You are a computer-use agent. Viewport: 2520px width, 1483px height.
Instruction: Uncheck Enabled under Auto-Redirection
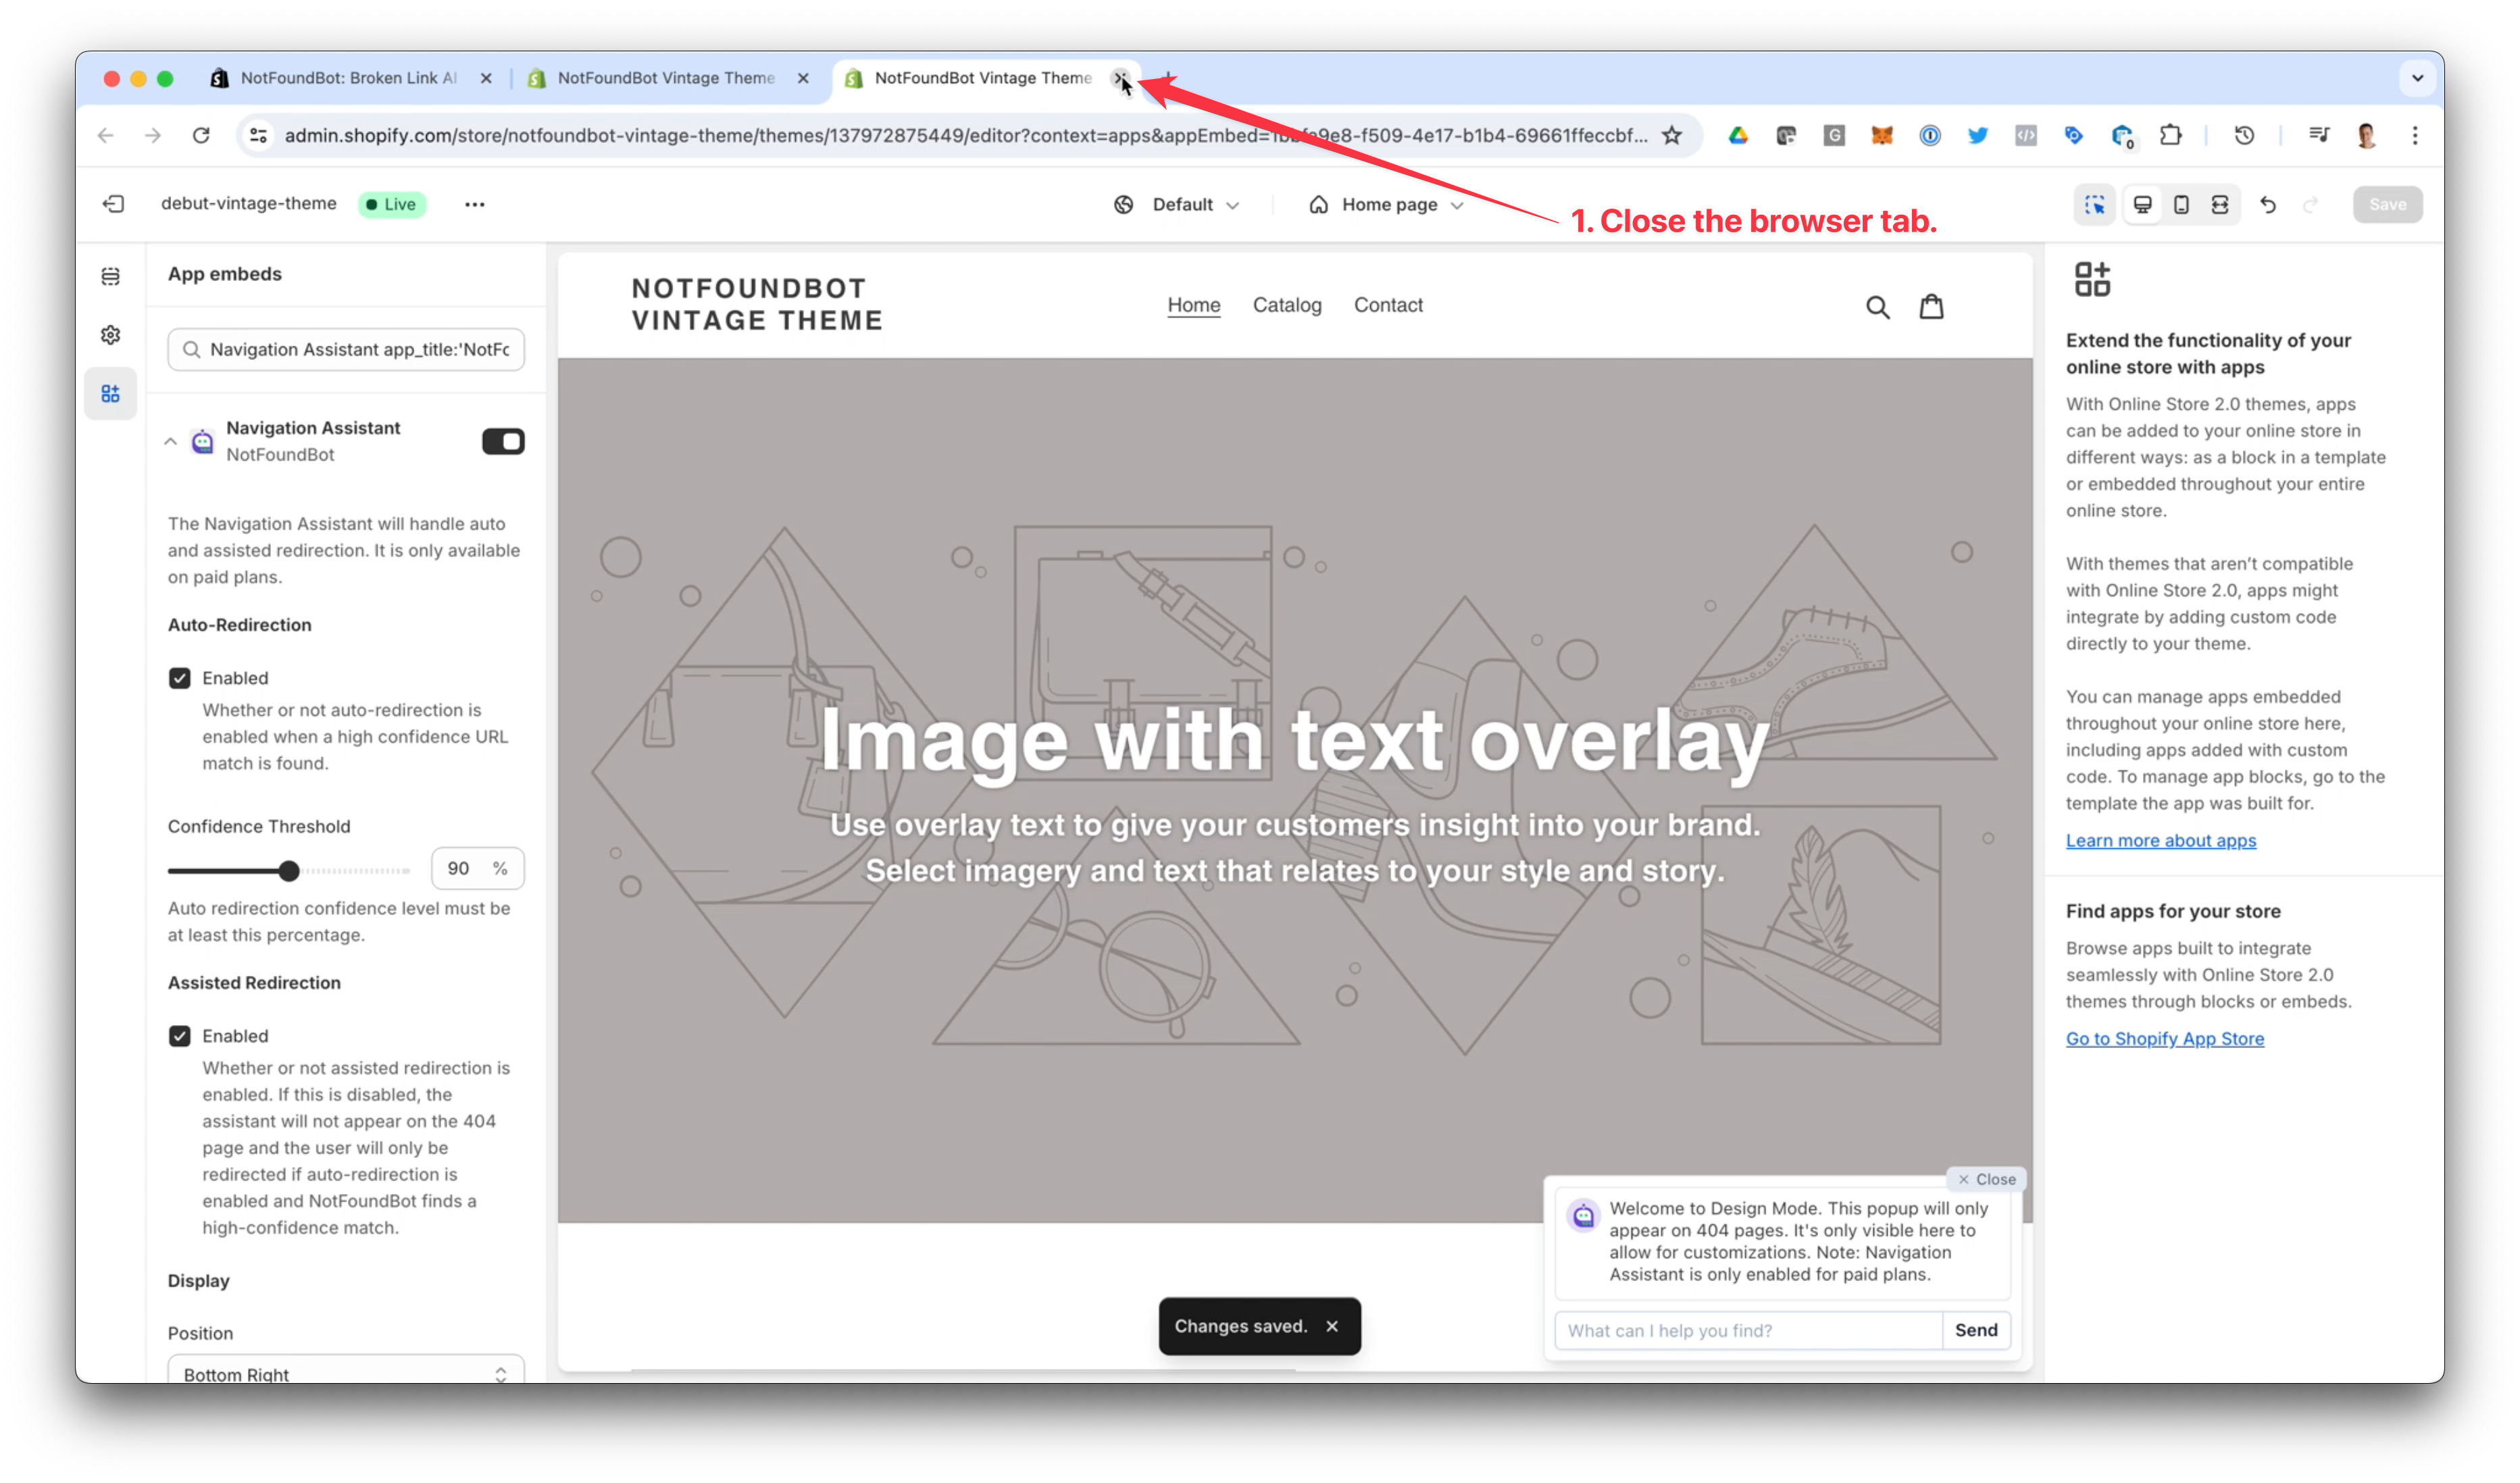[x=181, y=677]
